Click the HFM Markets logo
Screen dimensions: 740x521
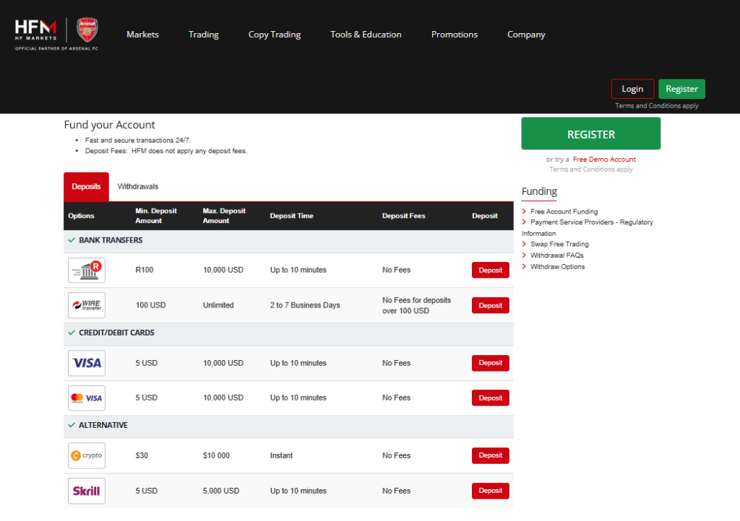coord(36,30)
